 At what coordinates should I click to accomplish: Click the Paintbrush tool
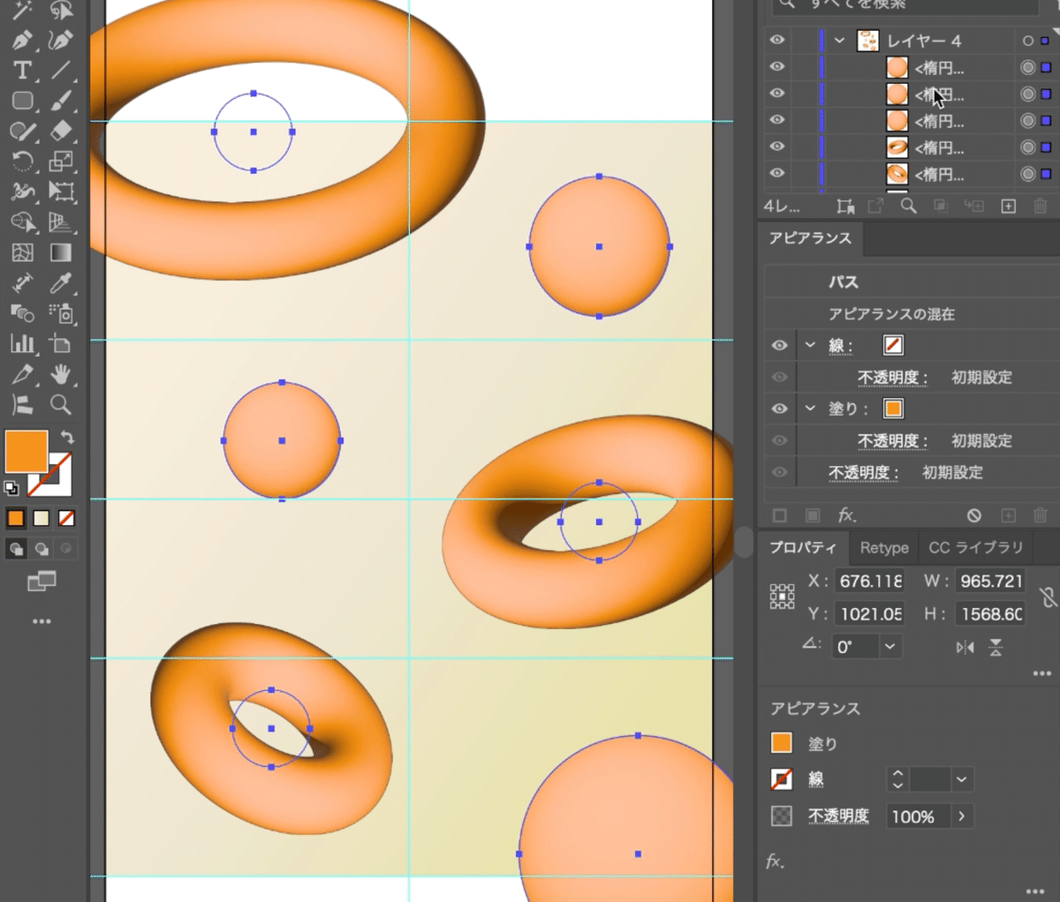60,101
